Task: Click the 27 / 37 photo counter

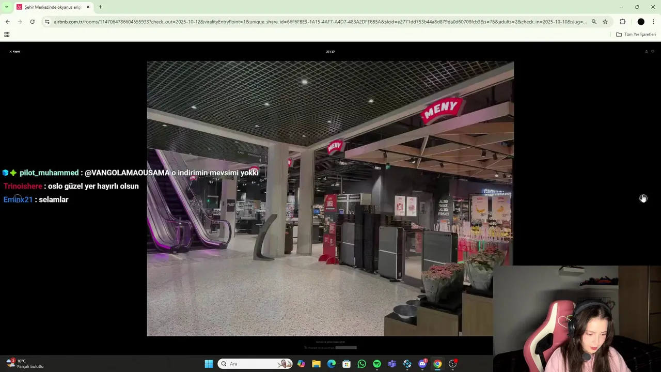Action: pyautogui.click(x=330, y=52)
